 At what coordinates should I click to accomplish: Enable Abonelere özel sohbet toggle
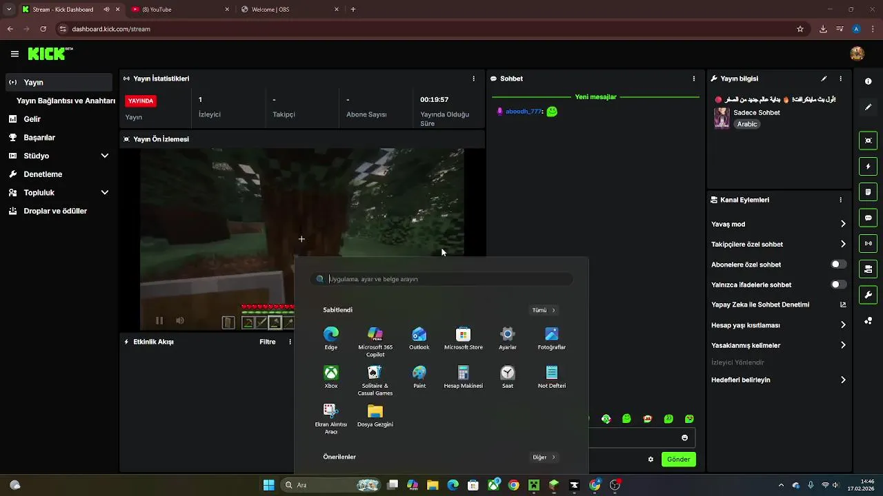[838, 264]
